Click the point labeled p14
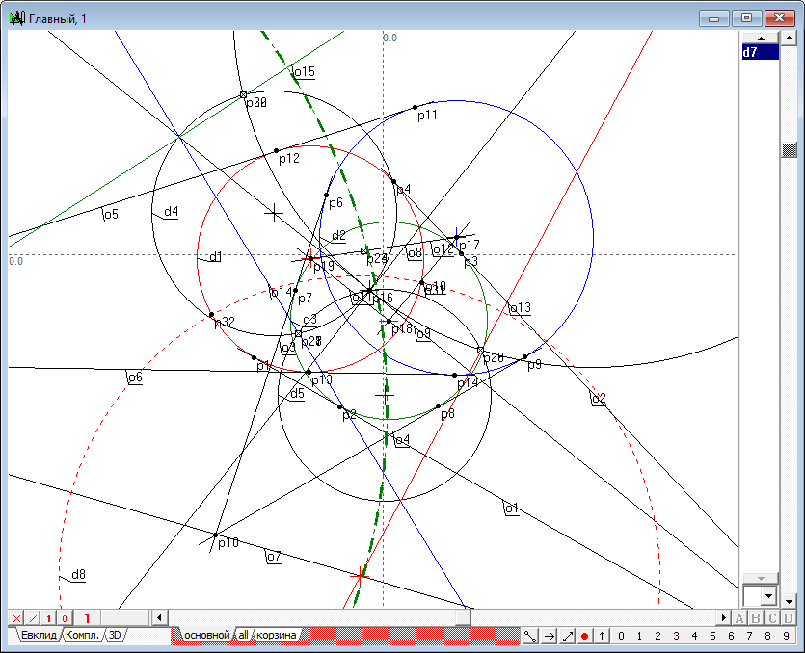The image size is (805, 653). [x=454, y=376]
